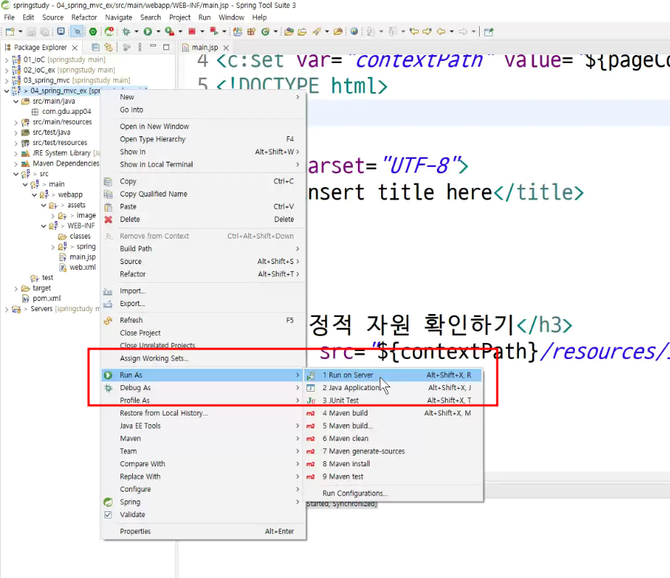Click the Save toolbar icon

(31, 32)
